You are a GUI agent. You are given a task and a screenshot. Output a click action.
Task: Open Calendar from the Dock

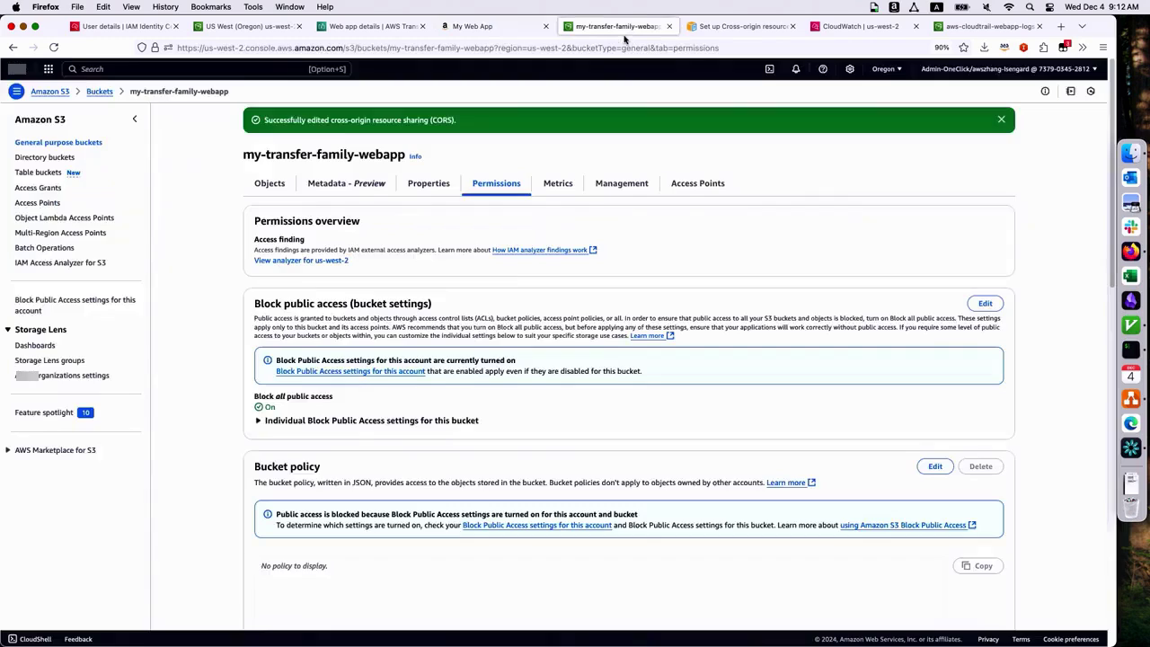click(x=1130, y=374)
